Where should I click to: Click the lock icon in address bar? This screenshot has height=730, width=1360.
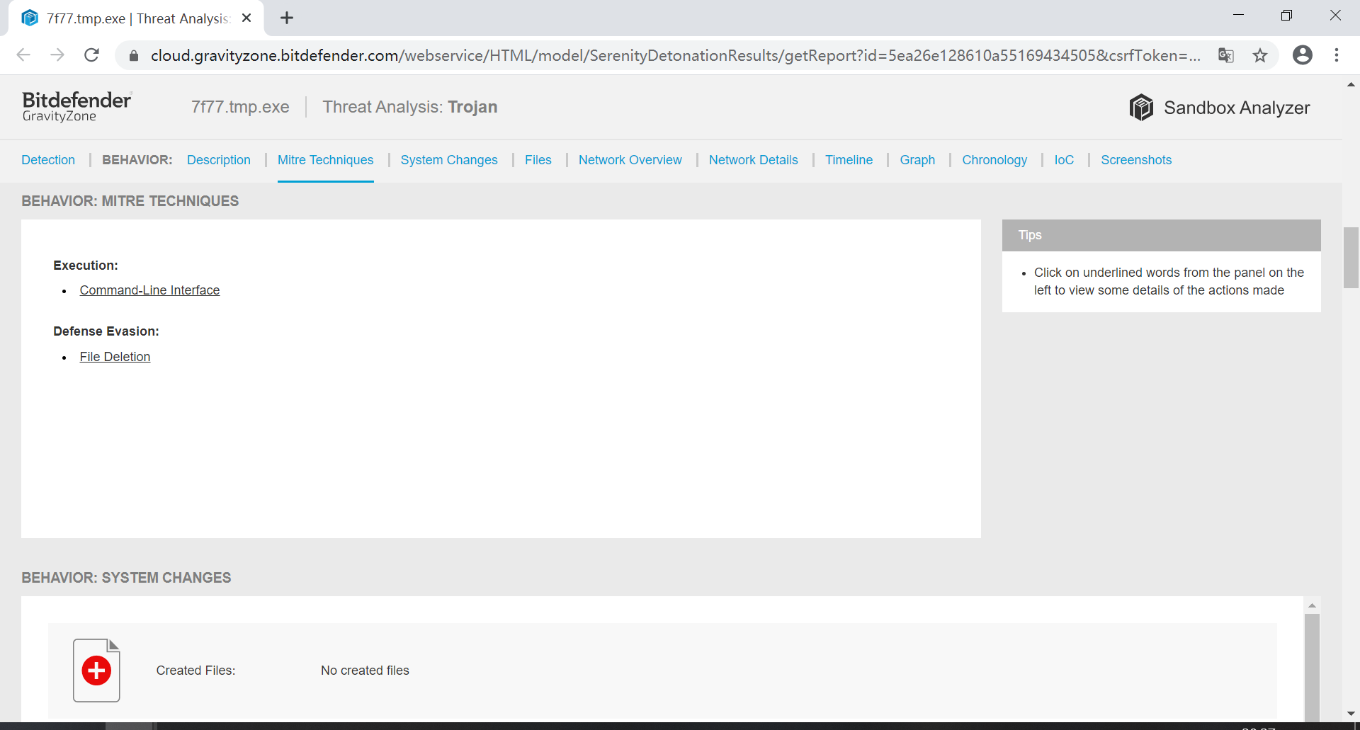(x=133, y=56)
